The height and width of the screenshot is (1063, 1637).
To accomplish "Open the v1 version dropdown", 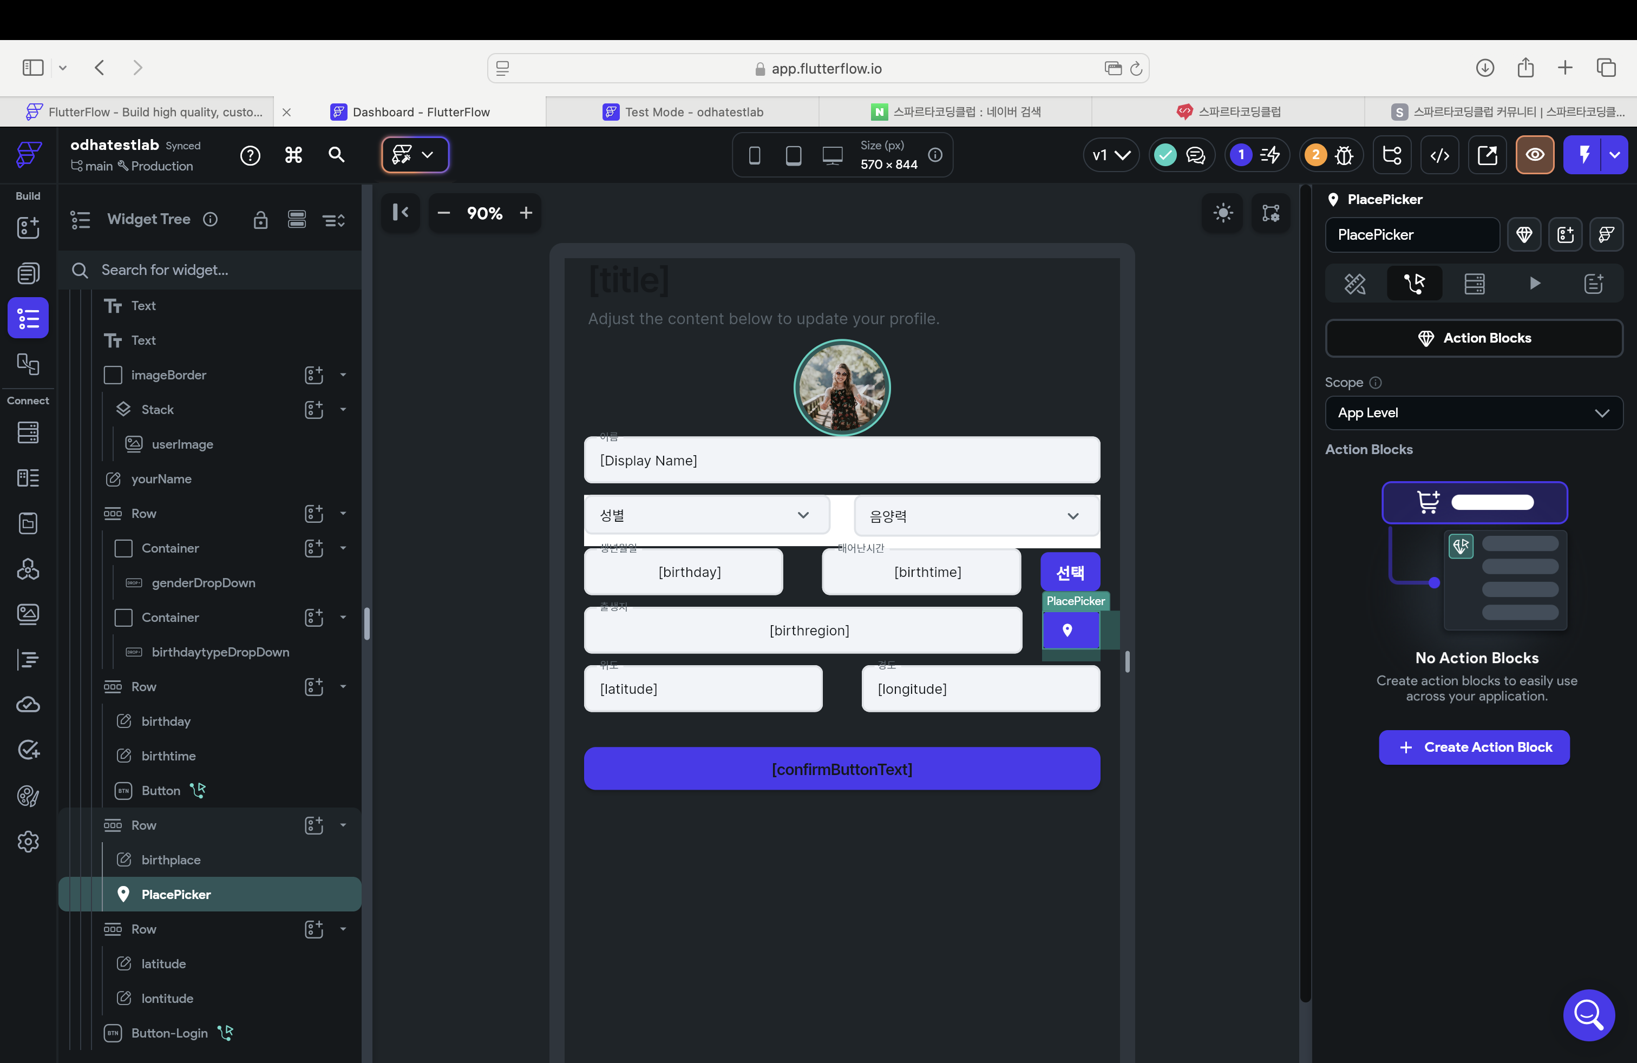I will pyautogui.click(x=1111, y=155).
